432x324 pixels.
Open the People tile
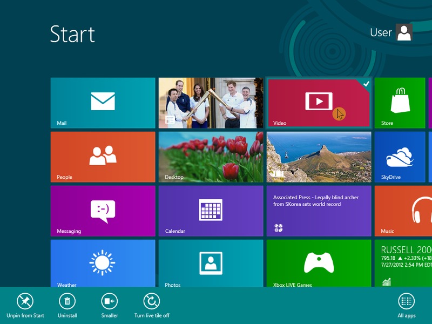tap(103, 157)
